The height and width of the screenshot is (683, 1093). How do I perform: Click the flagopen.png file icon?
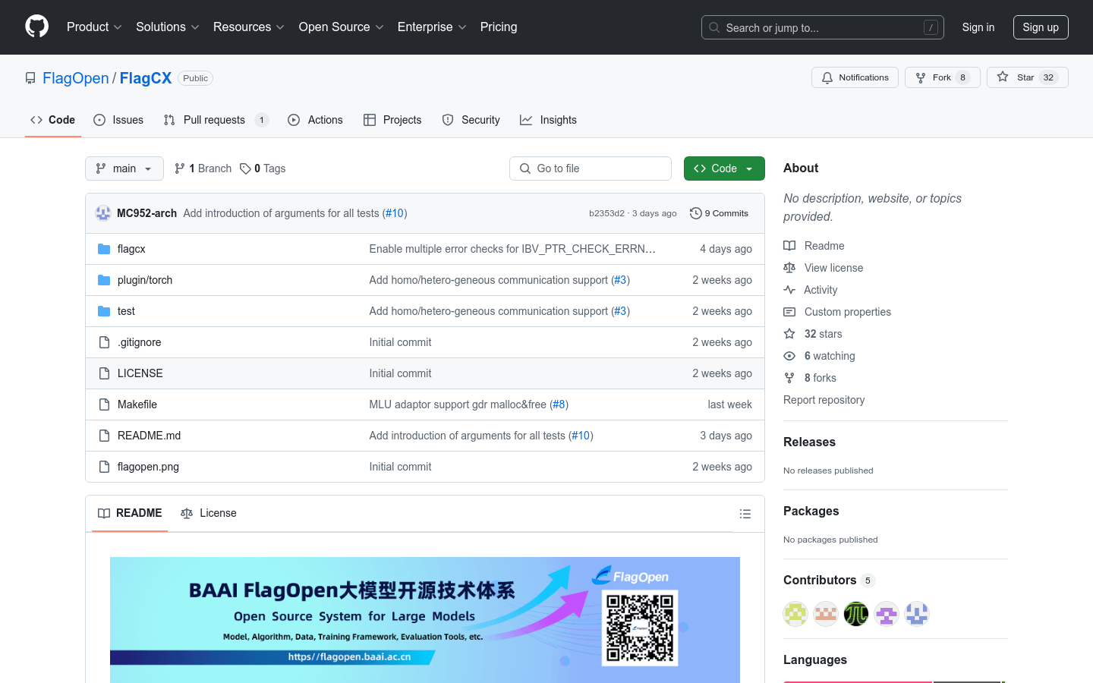coord(104,467)
